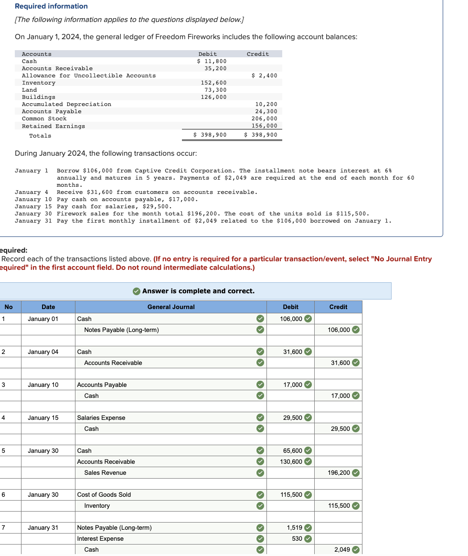Click check icon beside debit 530
The image size is (468, 556).
(308, 539)
